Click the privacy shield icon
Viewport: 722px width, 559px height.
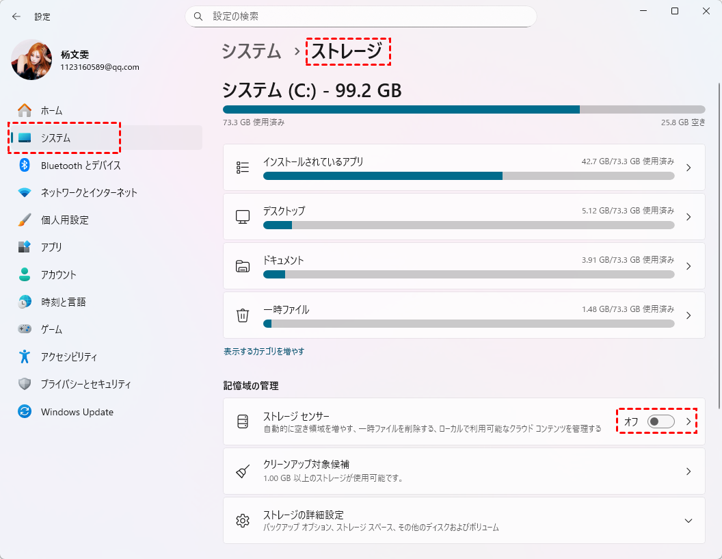pyautogui.click(x=25, y=384)
